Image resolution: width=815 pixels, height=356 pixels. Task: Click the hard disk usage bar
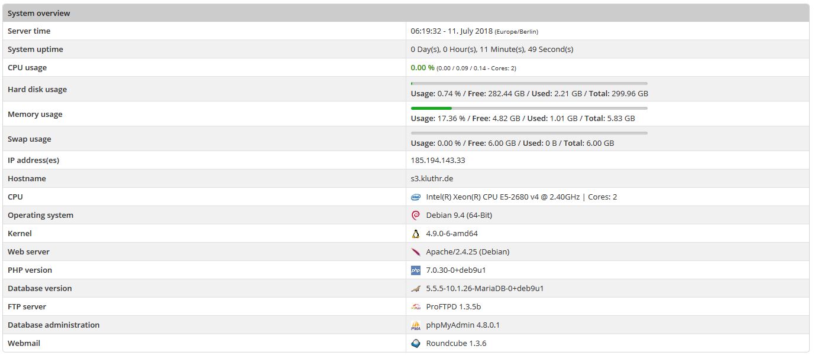[529, 84]
